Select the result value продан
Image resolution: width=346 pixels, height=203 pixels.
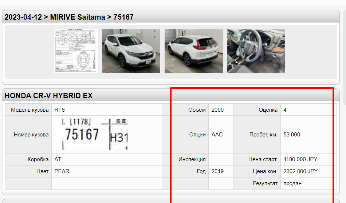(x=292, y=183)
